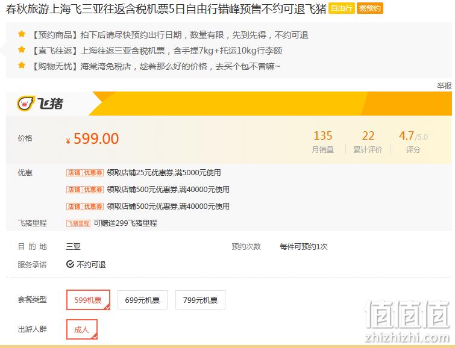455x348 pixels.
Task: Click the 可赠送299飞猪里程 text
Action: [x=125, y=223]
